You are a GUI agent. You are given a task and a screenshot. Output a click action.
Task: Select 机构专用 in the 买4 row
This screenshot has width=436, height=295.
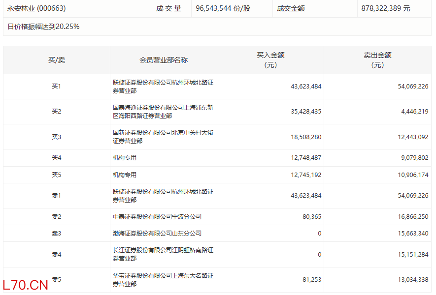coord(125,158)
